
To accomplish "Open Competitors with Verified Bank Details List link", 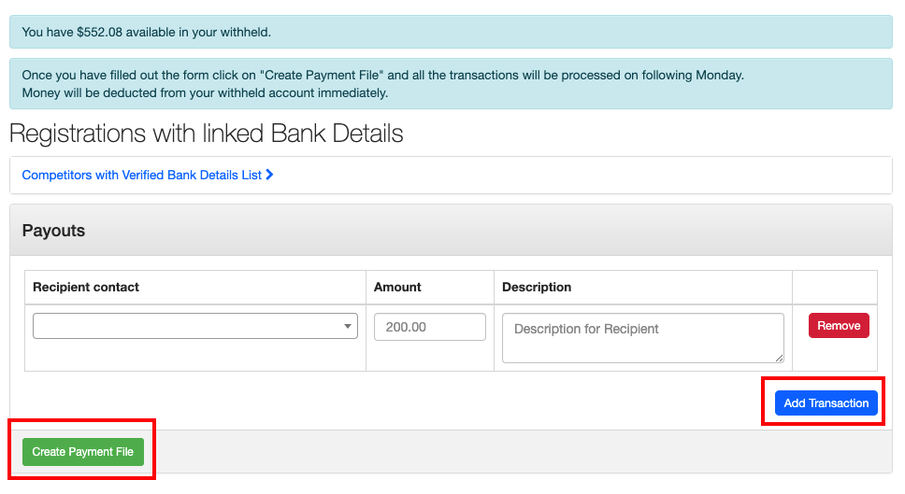I will (x=141, y=175).
